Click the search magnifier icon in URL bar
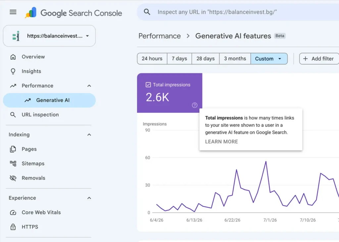 click(147, 12)
